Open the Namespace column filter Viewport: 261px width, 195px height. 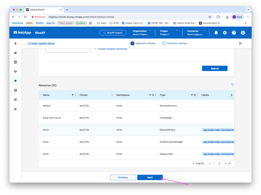pos(150,95)
